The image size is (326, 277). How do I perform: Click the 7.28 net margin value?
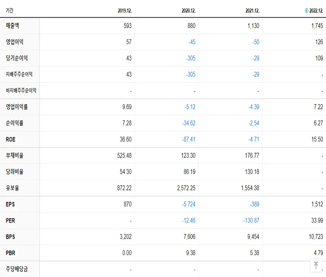(x=127, y=123)
